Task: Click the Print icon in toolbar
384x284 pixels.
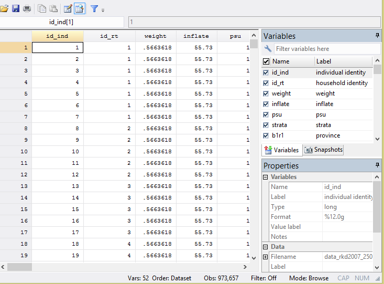Action: [27, 8]
